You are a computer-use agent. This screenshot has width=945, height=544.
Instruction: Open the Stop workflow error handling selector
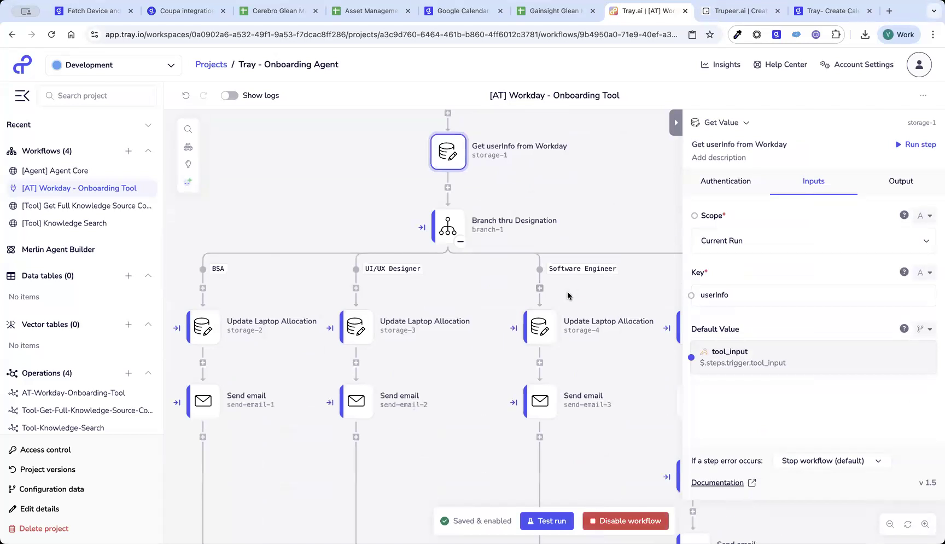(831, 460)
